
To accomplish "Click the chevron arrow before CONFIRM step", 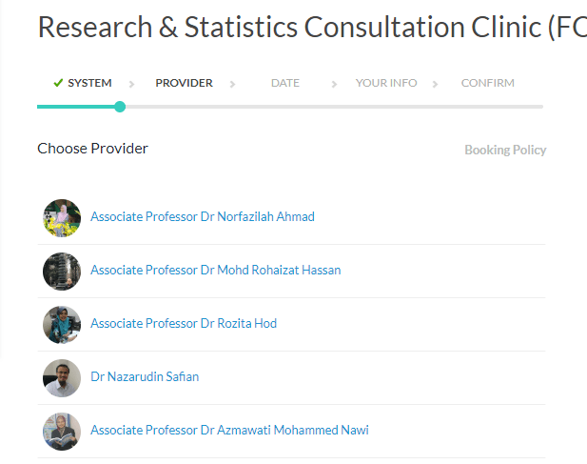I will [435, 84].
